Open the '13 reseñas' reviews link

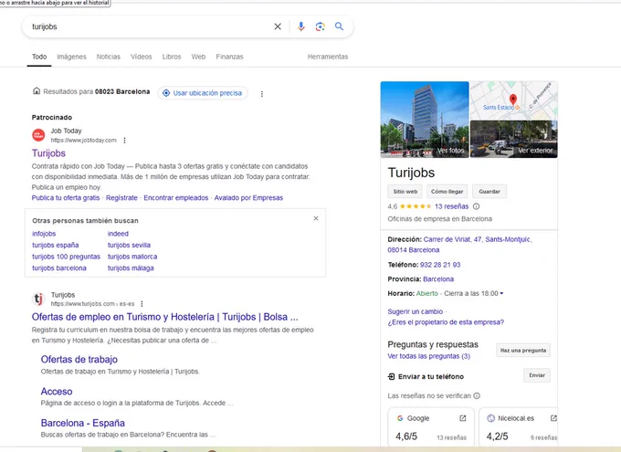tap(451, 206)
